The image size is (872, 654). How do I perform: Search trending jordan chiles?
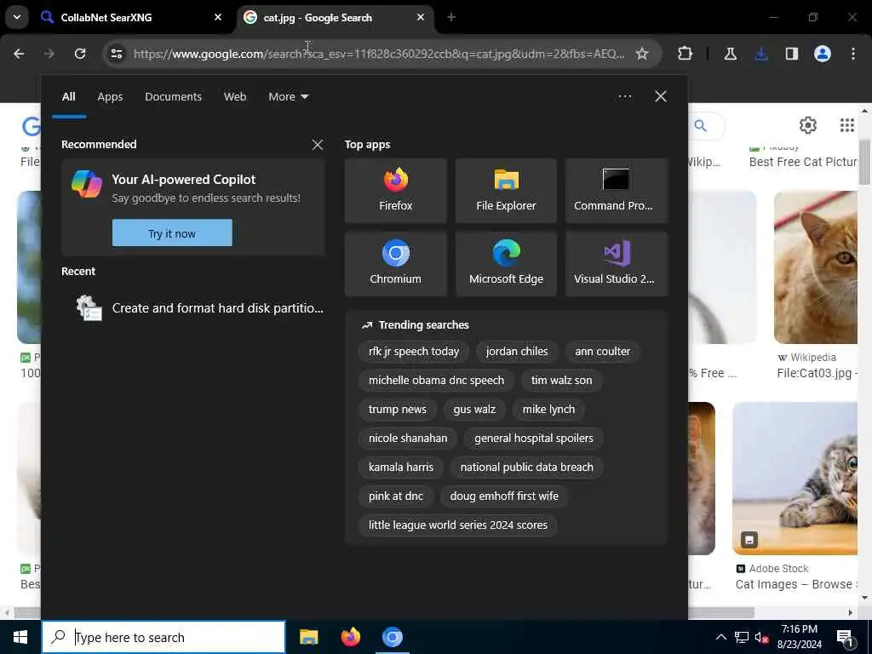517,352
